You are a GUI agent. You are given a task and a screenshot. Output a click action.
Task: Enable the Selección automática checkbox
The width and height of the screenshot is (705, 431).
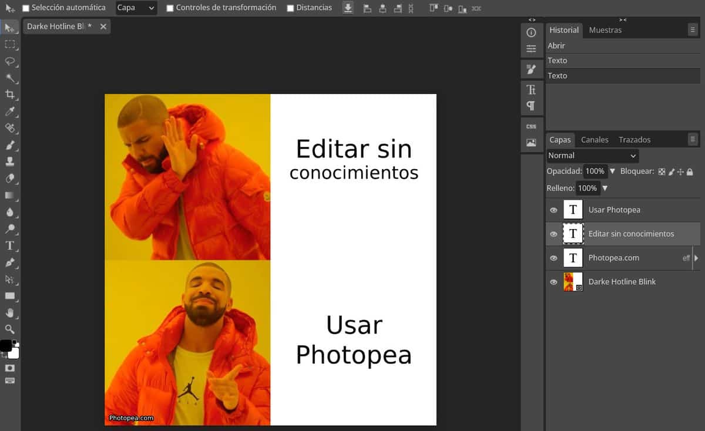pos(25,8)
